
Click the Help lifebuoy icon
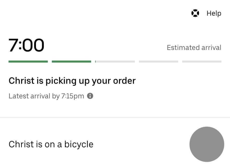tap(195, 13)
